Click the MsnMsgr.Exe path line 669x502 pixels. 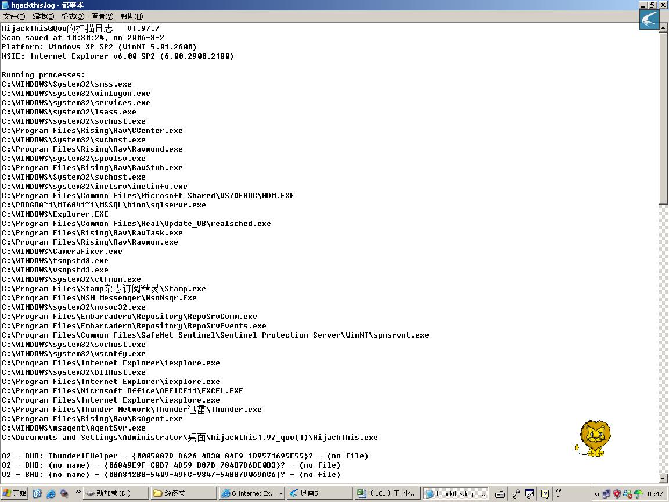99,298
